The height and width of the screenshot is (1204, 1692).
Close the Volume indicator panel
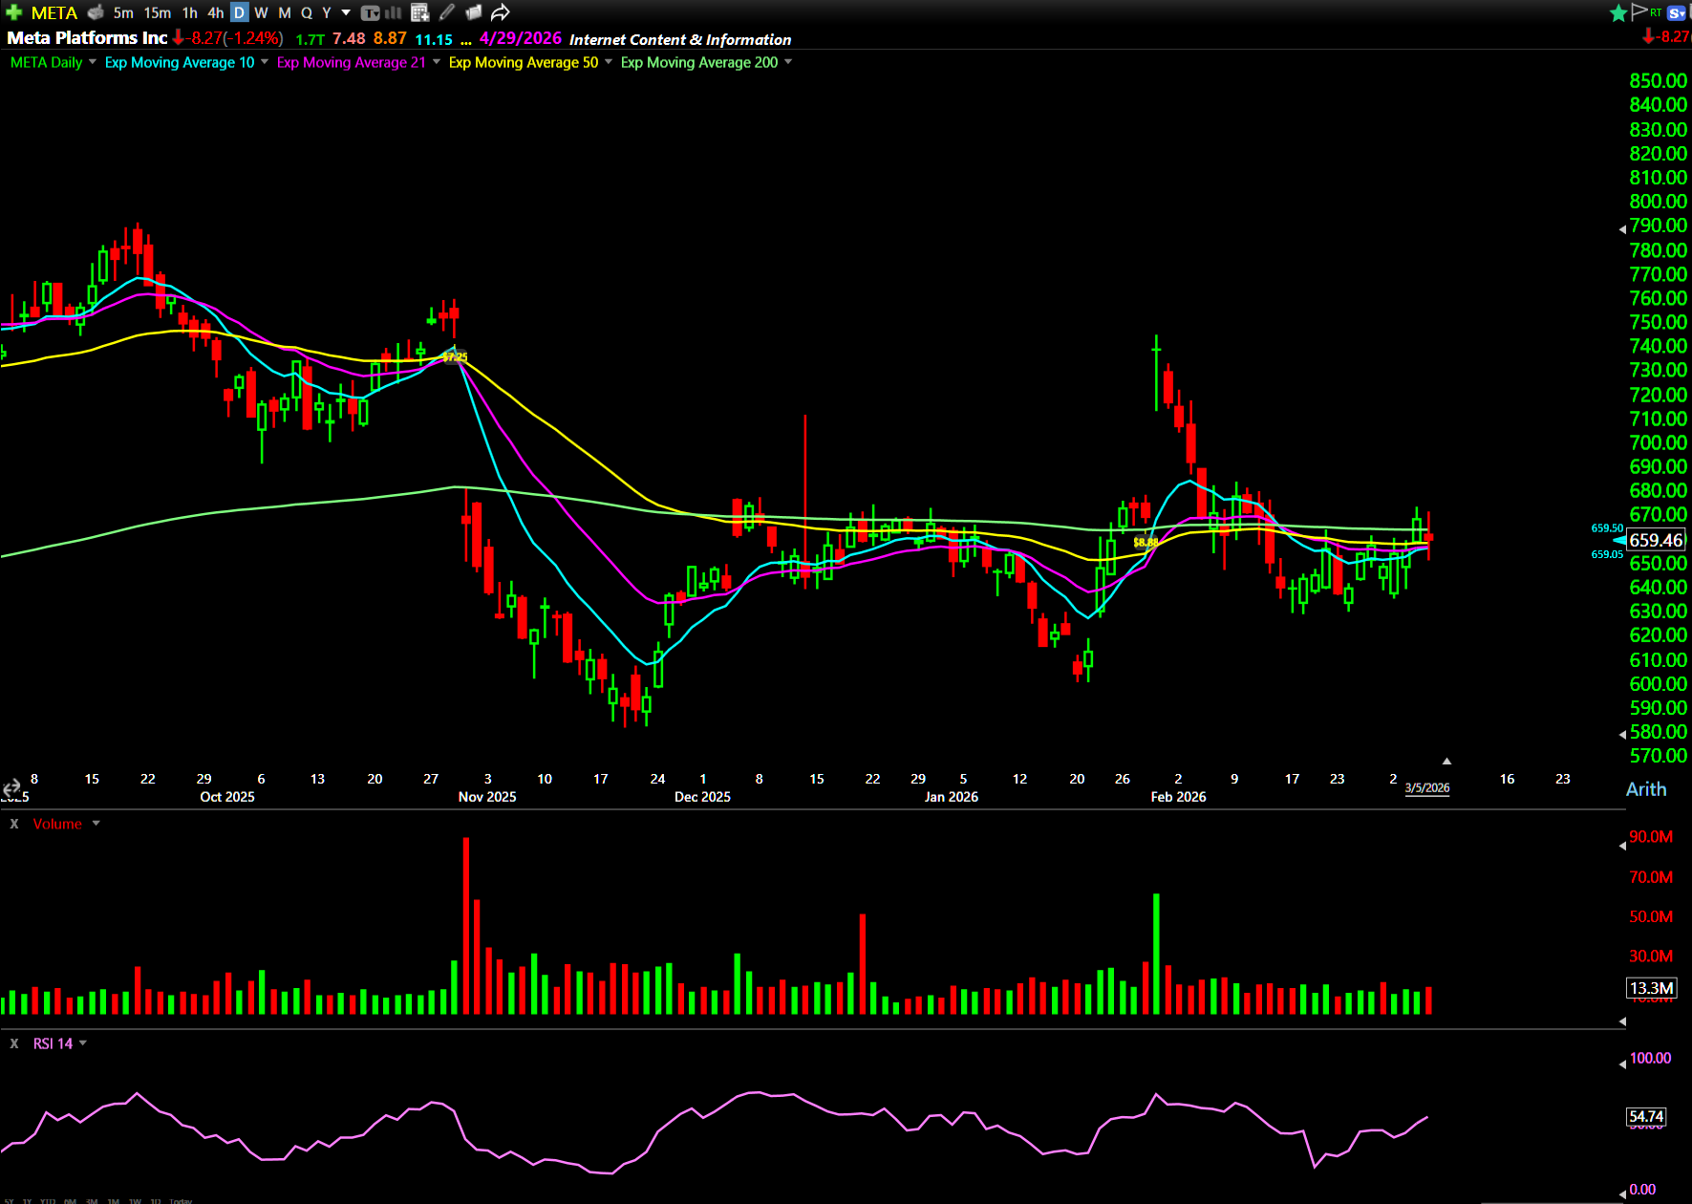click(14, 824)
